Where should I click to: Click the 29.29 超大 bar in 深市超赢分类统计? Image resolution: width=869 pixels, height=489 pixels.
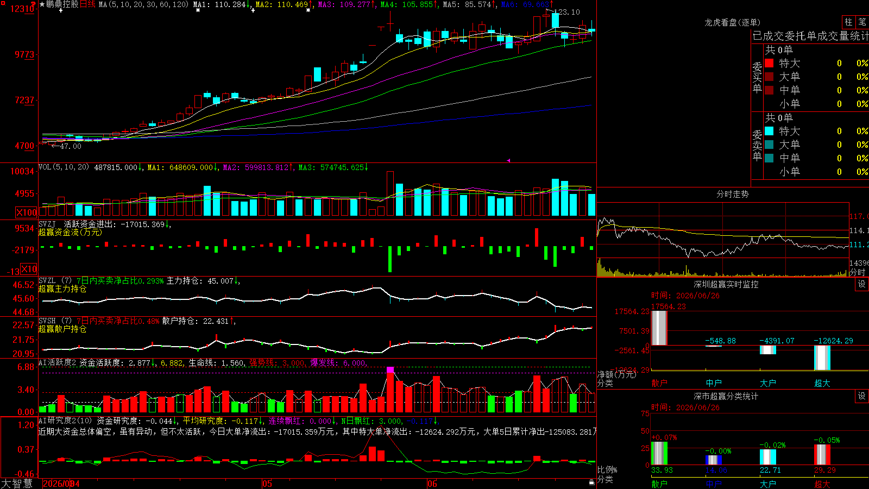tap(822, 454)
